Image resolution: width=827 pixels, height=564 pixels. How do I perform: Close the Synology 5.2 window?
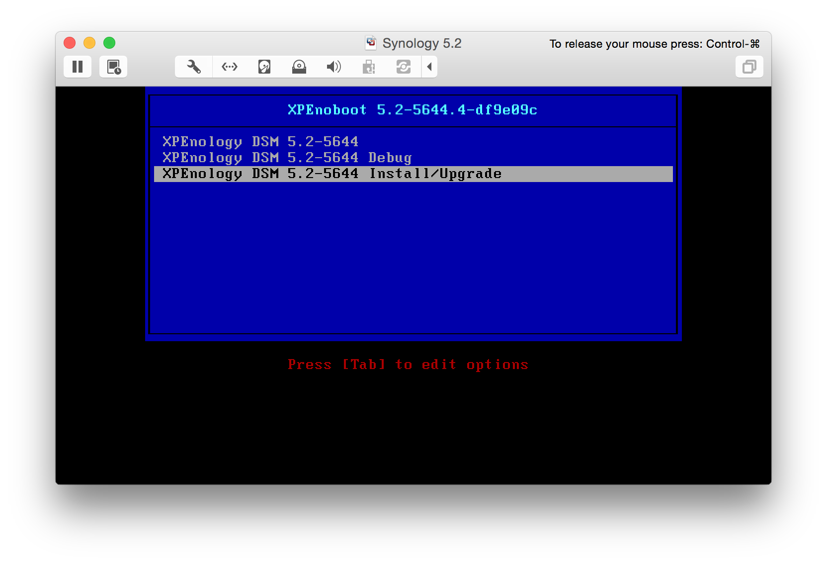pos(70,43)
